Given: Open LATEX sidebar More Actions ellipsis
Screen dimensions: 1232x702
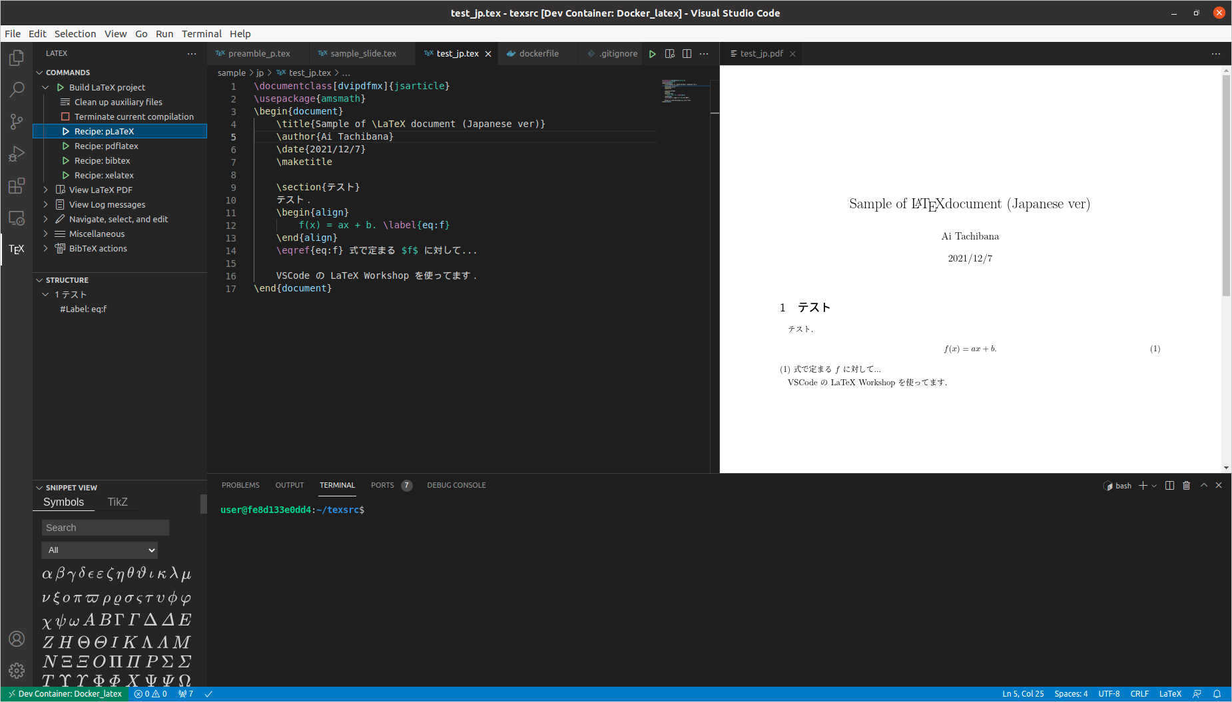Looking at the screenshot, I should click(x=192, y=54).
